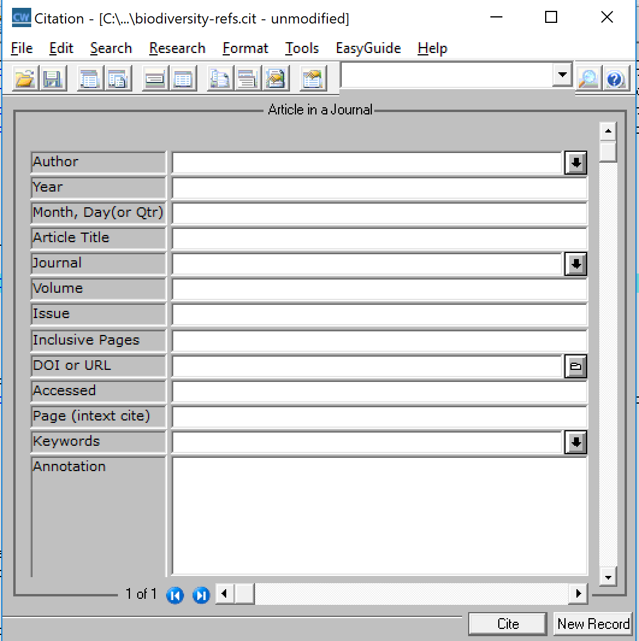Viewport: 639px width, 641px height.
Task: Click the save floppy disk icon
Action: tap(53, 79)
